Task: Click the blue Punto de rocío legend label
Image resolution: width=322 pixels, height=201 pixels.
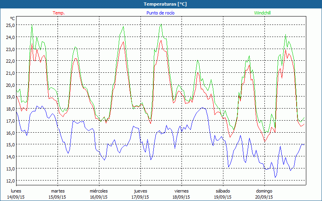Action: [x=161, y=13]
